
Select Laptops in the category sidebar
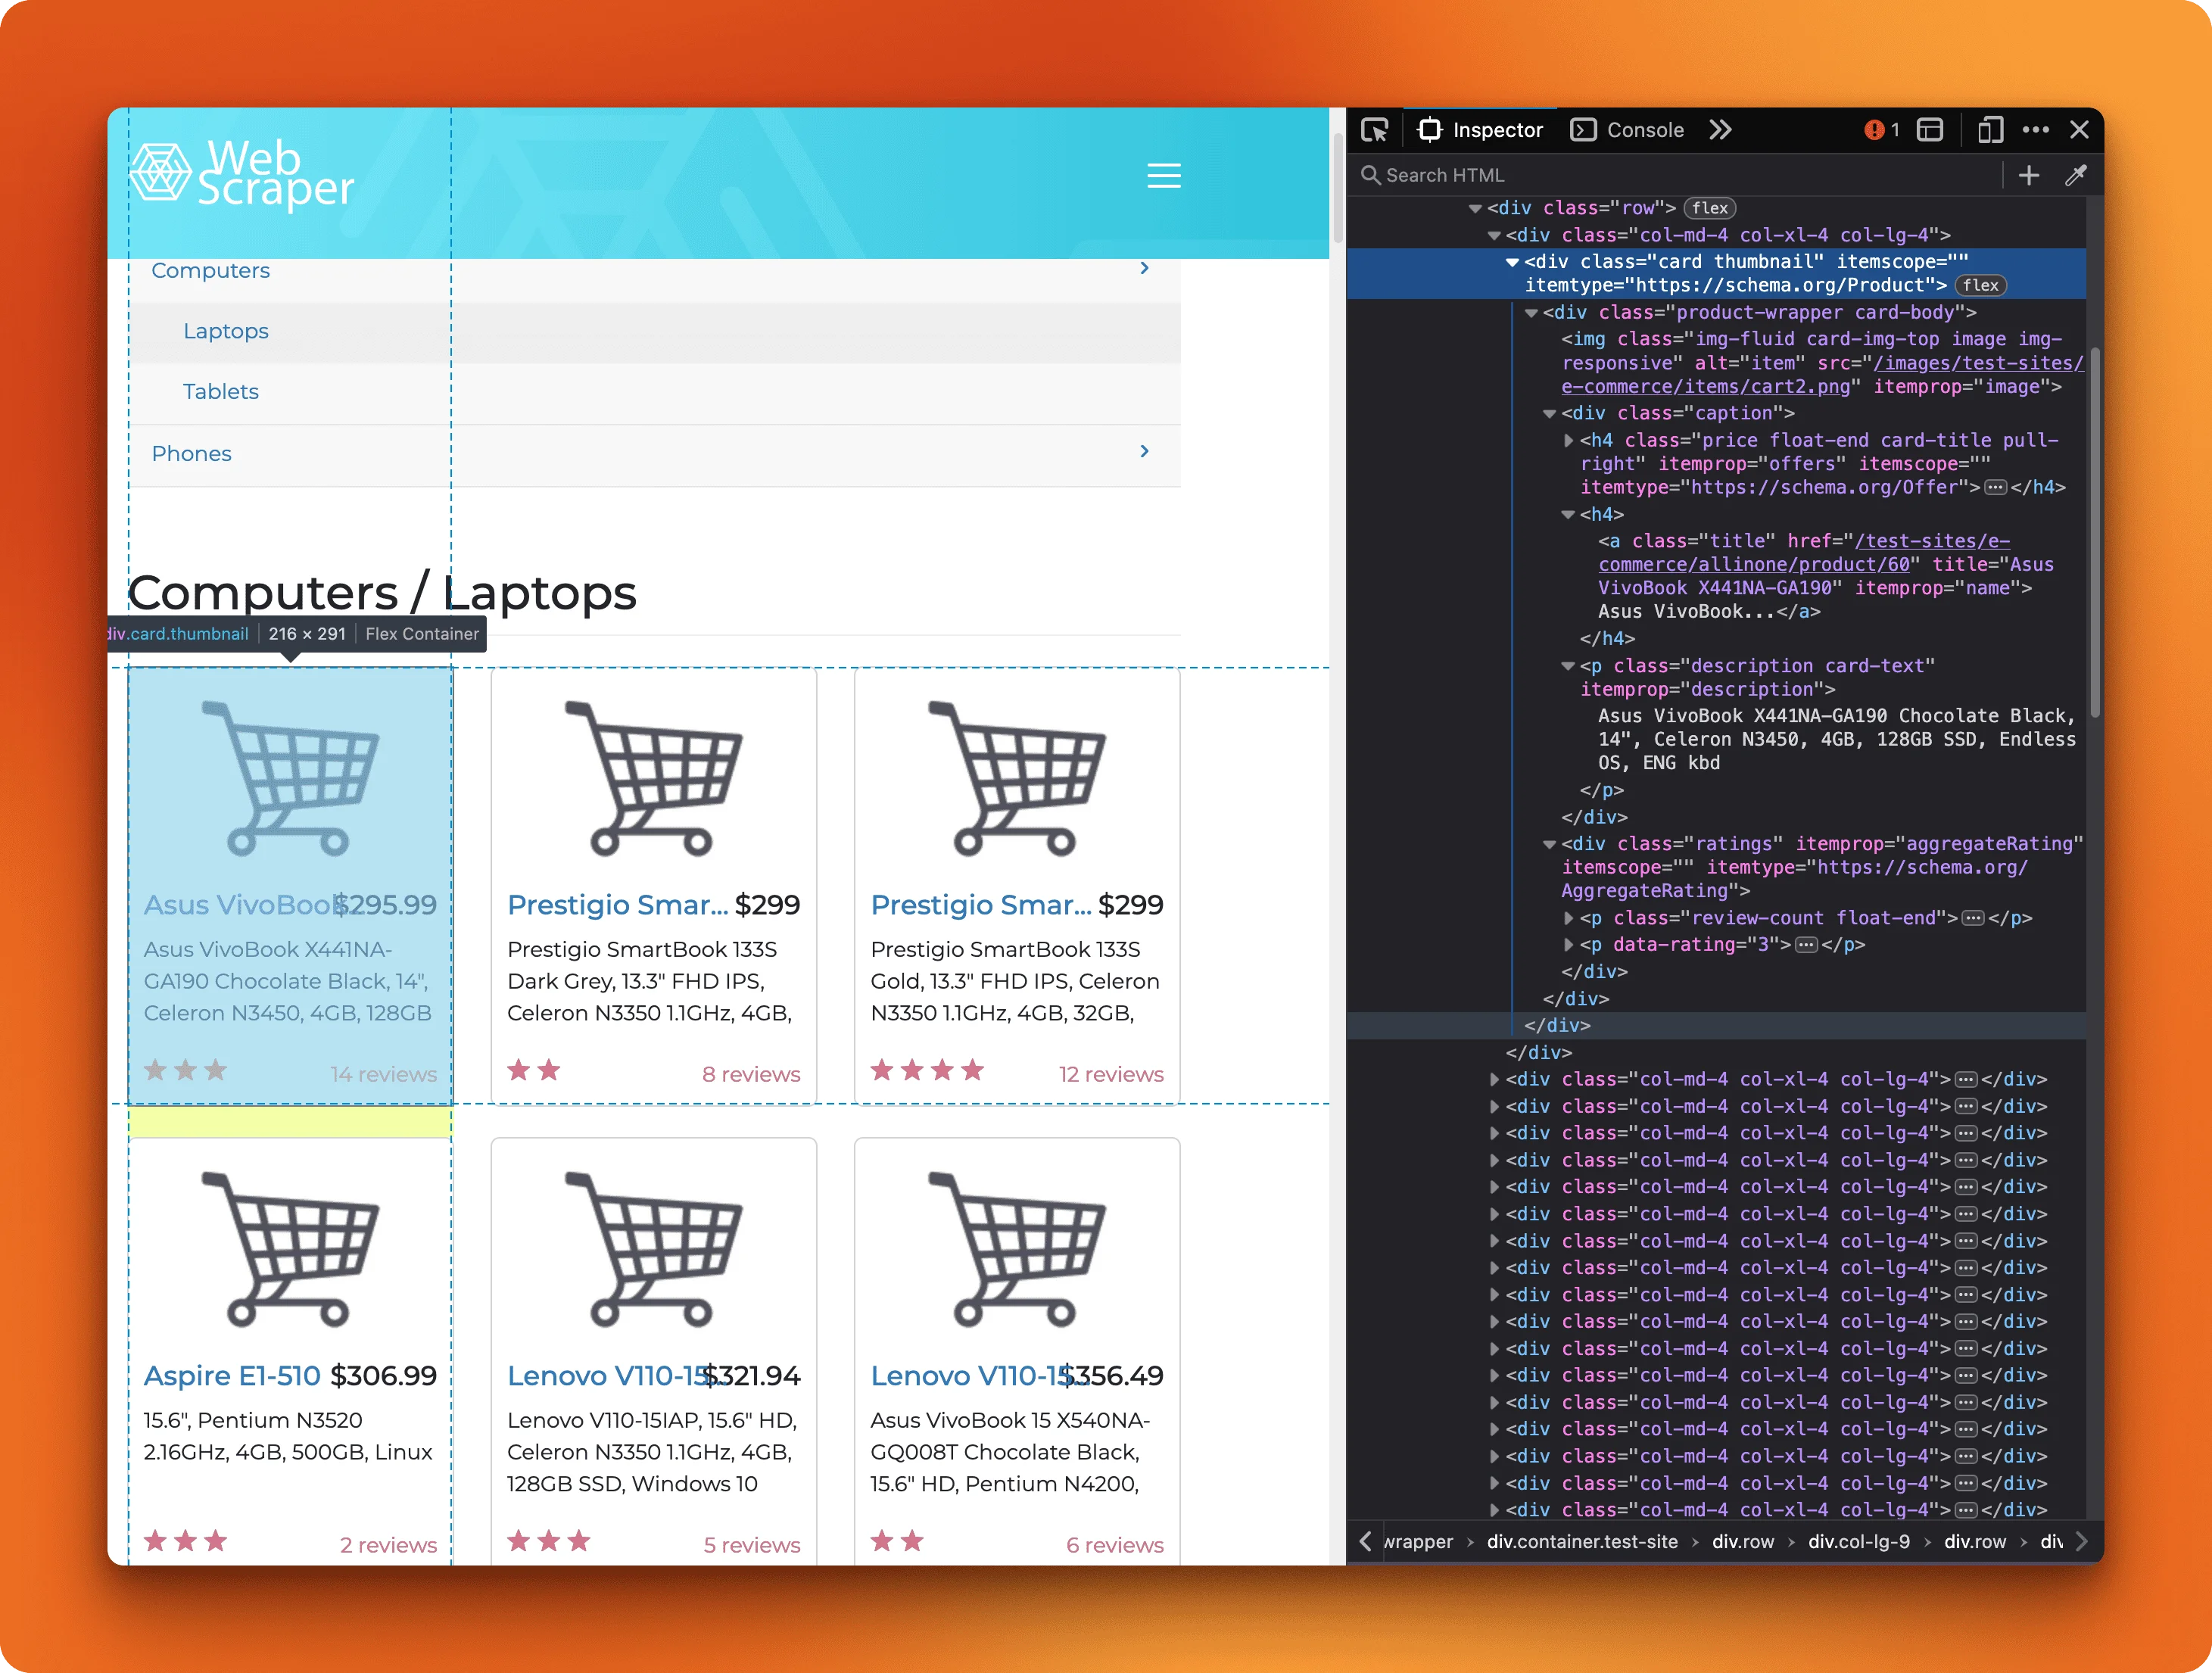click(226, 331)
